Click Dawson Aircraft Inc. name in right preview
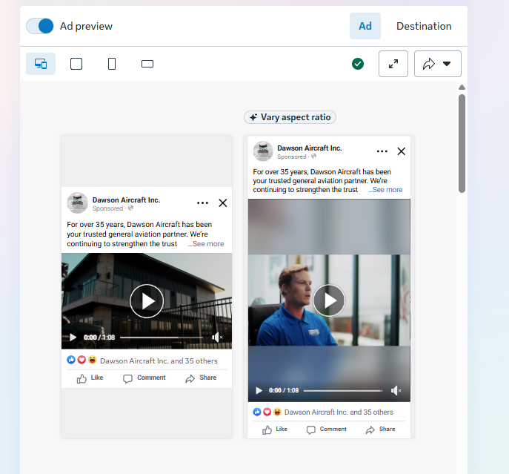This screenshot has width=509, height=474. 310,148
